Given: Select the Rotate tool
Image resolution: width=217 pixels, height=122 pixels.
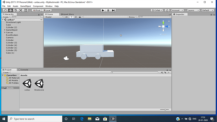Looking at the screenshot, I should (x=16, y=10).
